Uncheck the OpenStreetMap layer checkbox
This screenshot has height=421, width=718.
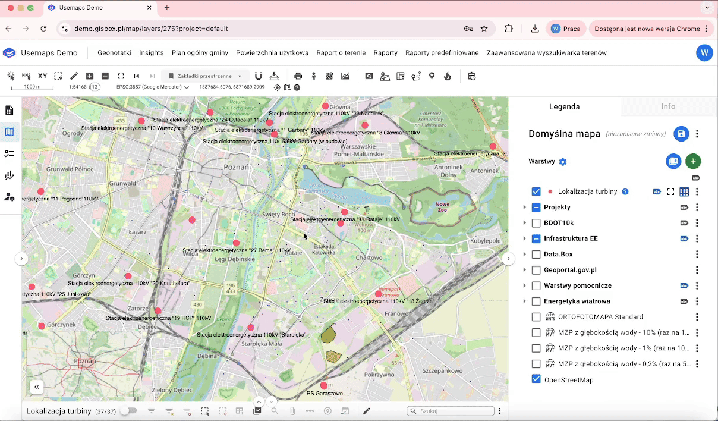point(536,379)
